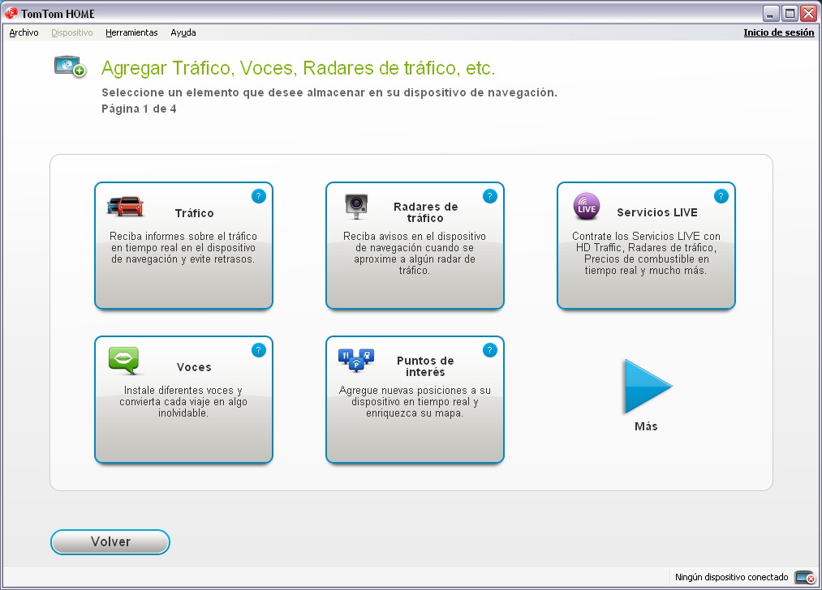Open help for Servicios LIVE card
The image size is (822, 590).
721,196
